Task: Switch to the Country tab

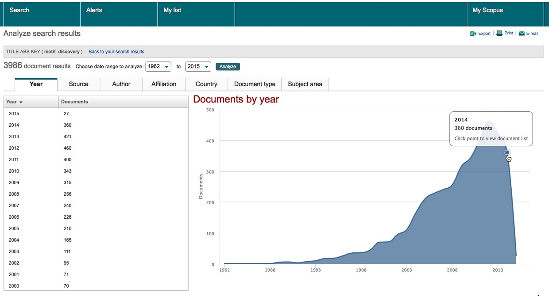Action: [x=206, y=84]
